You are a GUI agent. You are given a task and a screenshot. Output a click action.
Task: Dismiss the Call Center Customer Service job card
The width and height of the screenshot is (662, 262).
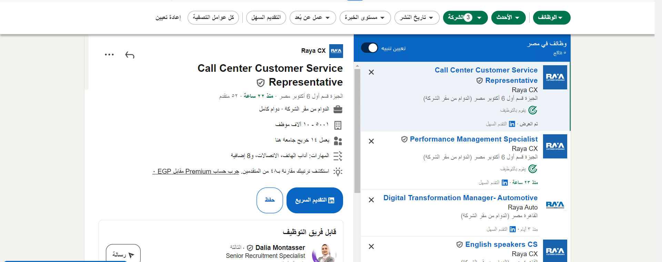click(371, 72)
